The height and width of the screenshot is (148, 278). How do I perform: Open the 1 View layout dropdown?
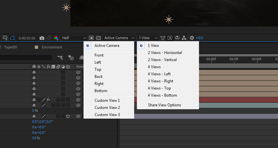[x=148, y=38]
